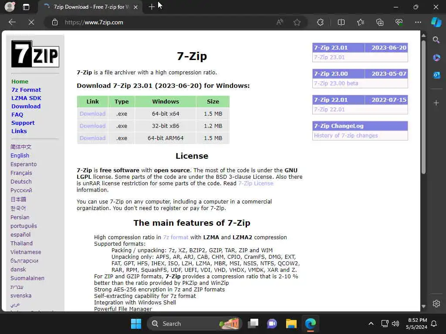
Task: Click the taskbar Search box
Action: click(195, 324)
